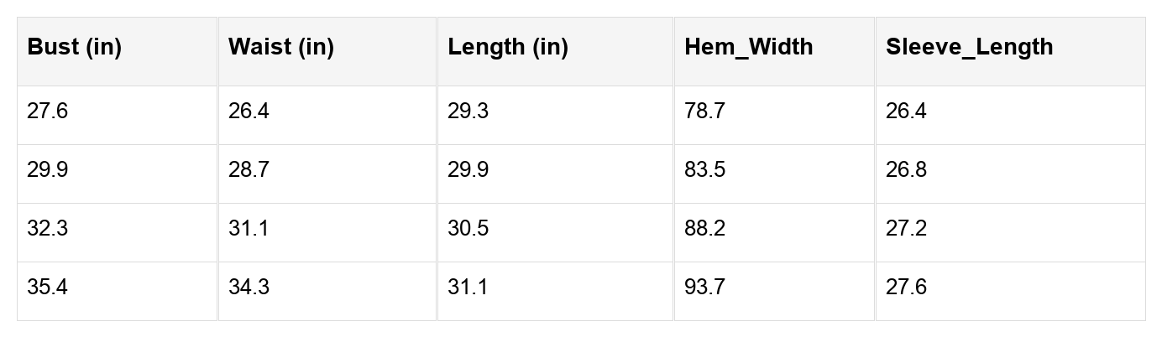Select the bust value 27.6 cell
The image size is (1162, 337).
pos(48,111)
